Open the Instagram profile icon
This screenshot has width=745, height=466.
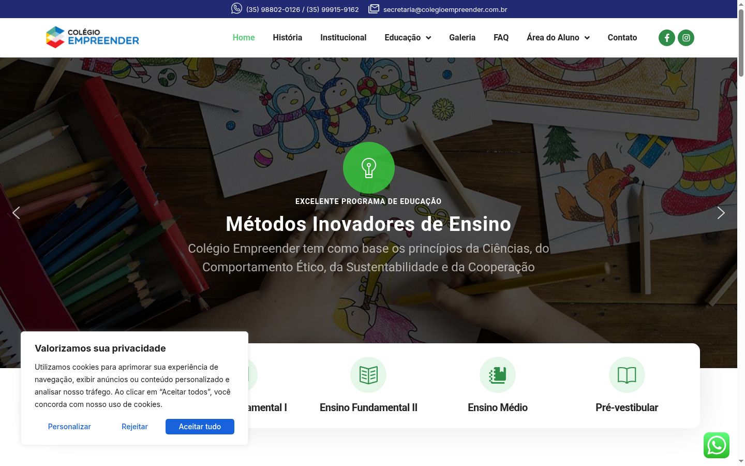[686, 38]
